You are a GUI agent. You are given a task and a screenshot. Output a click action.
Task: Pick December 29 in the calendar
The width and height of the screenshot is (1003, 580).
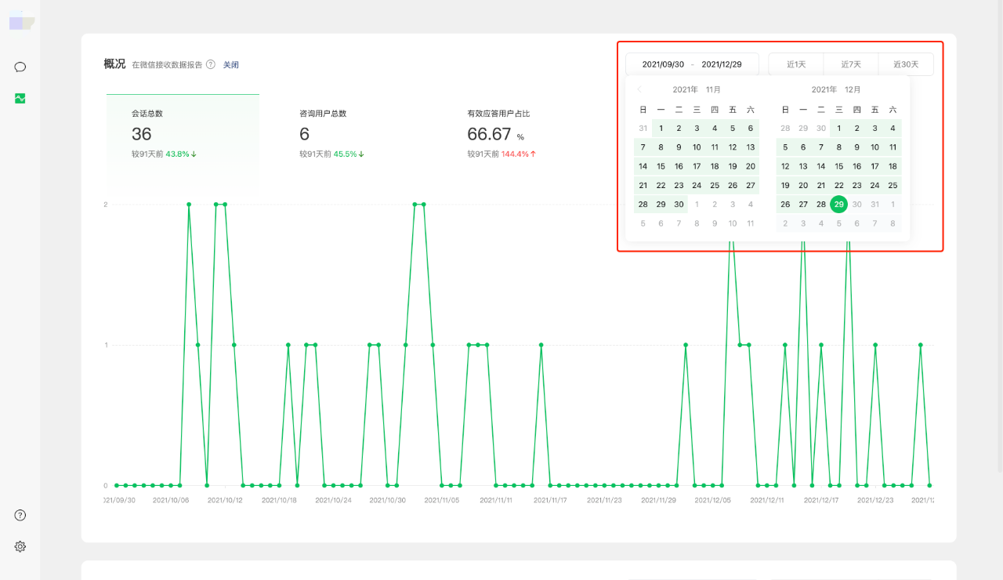click(839, 205)
